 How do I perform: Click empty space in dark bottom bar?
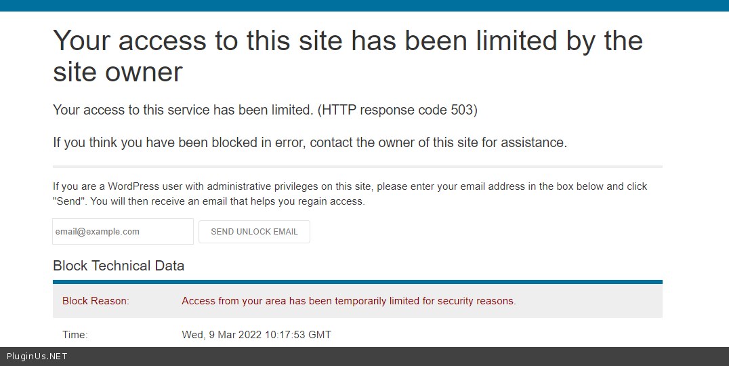[407, 357]
